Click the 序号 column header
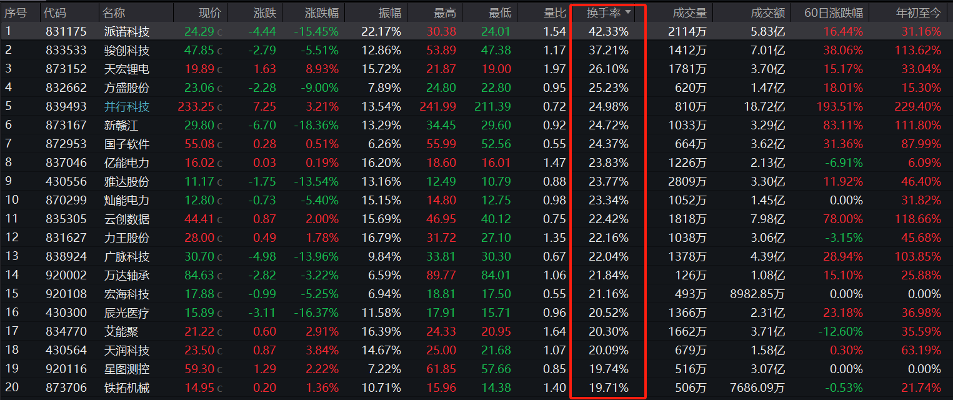This screenshot has height=400, width=953. click(x=16, y=12)
